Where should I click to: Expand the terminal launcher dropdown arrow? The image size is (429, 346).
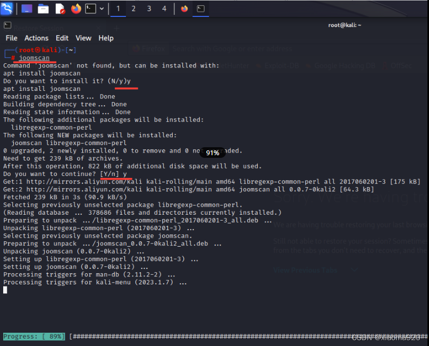102,9
